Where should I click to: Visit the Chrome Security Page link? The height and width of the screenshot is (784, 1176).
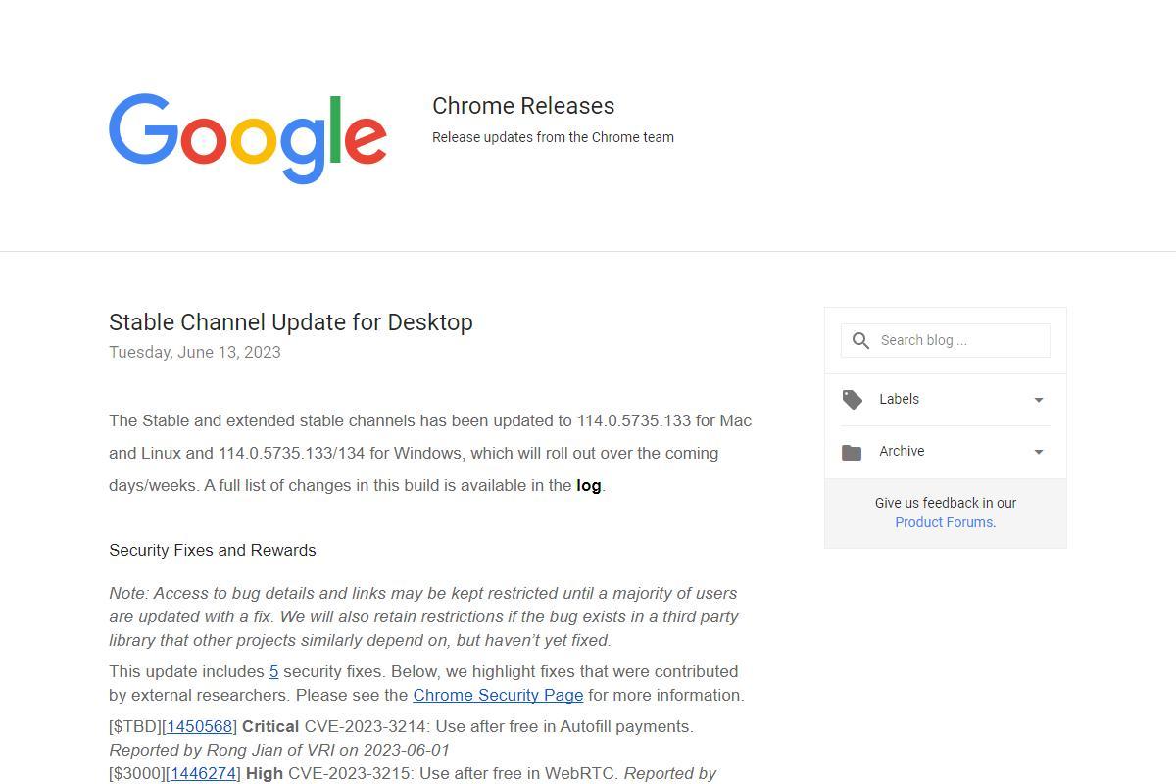click(498, 695)
